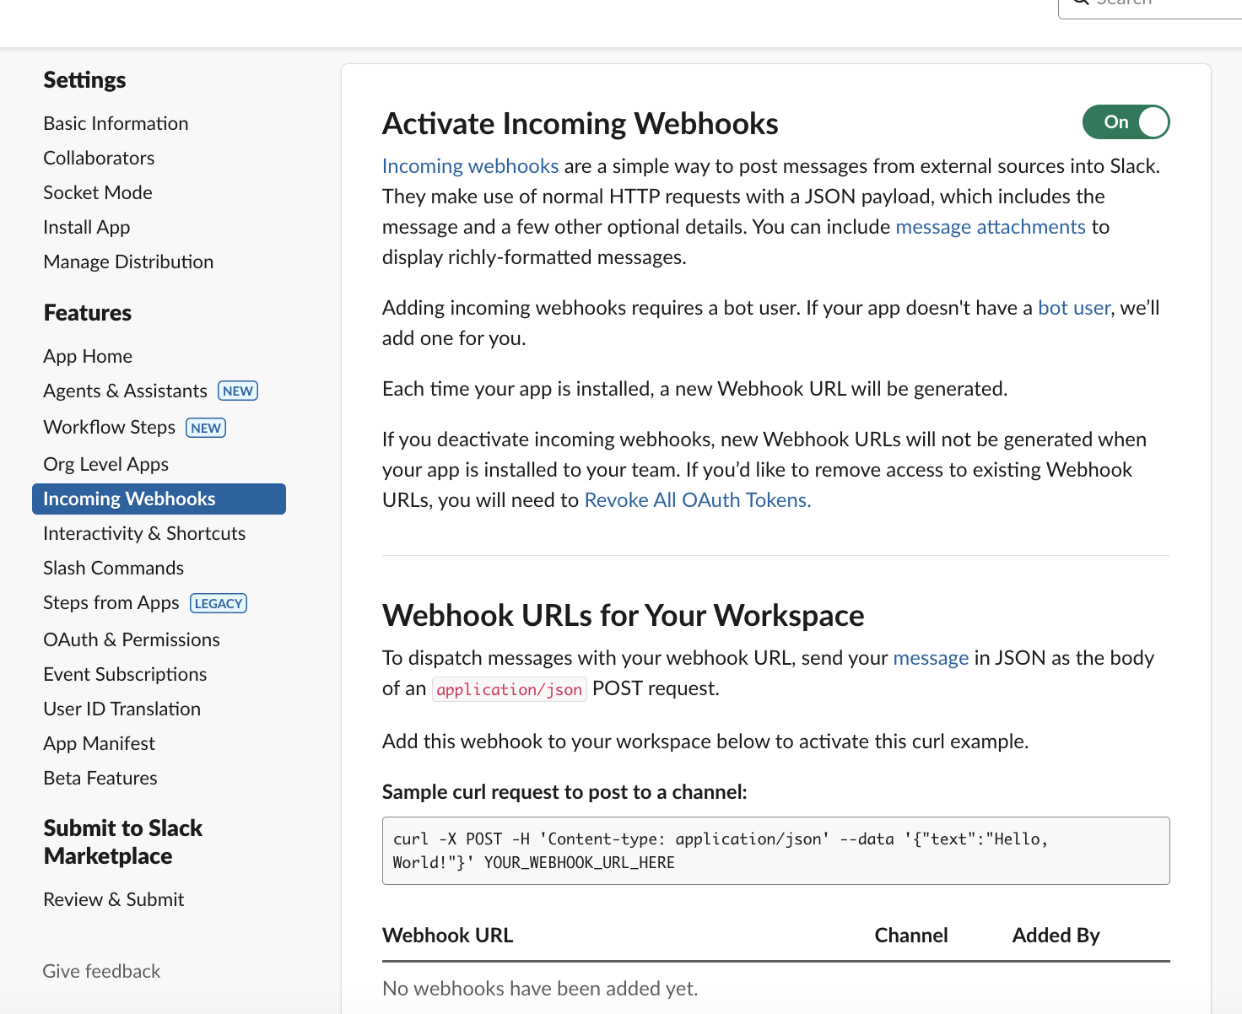Click the 'Channel' column header
Viewport: 1242px width, 1014px height.
coord(911,936)
